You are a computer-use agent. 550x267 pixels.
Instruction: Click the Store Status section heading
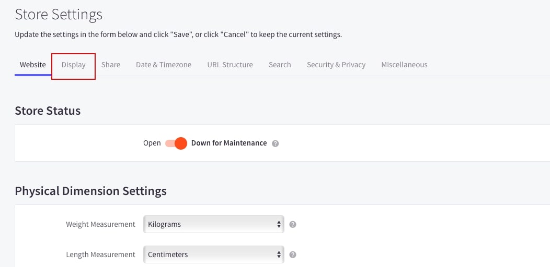point(48,111)
